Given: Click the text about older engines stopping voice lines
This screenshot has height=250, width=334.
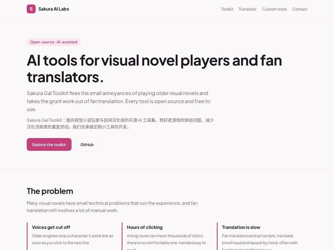Looking at the screenshot, I should [x=72, y=239].
